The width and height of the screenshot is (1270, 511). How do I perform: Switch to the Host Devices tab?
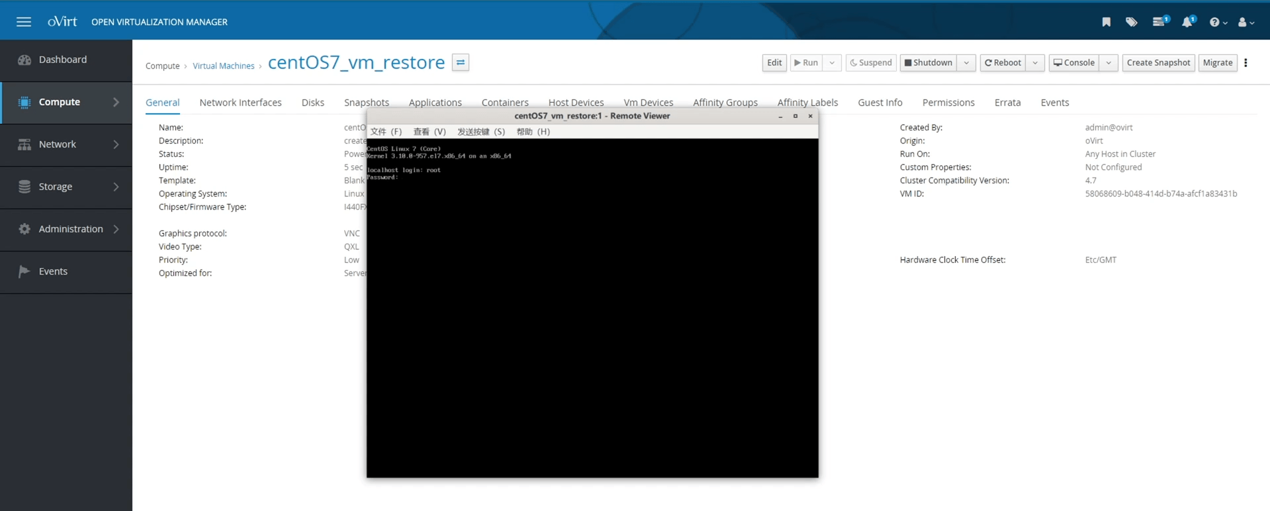[x=576, y=103]
